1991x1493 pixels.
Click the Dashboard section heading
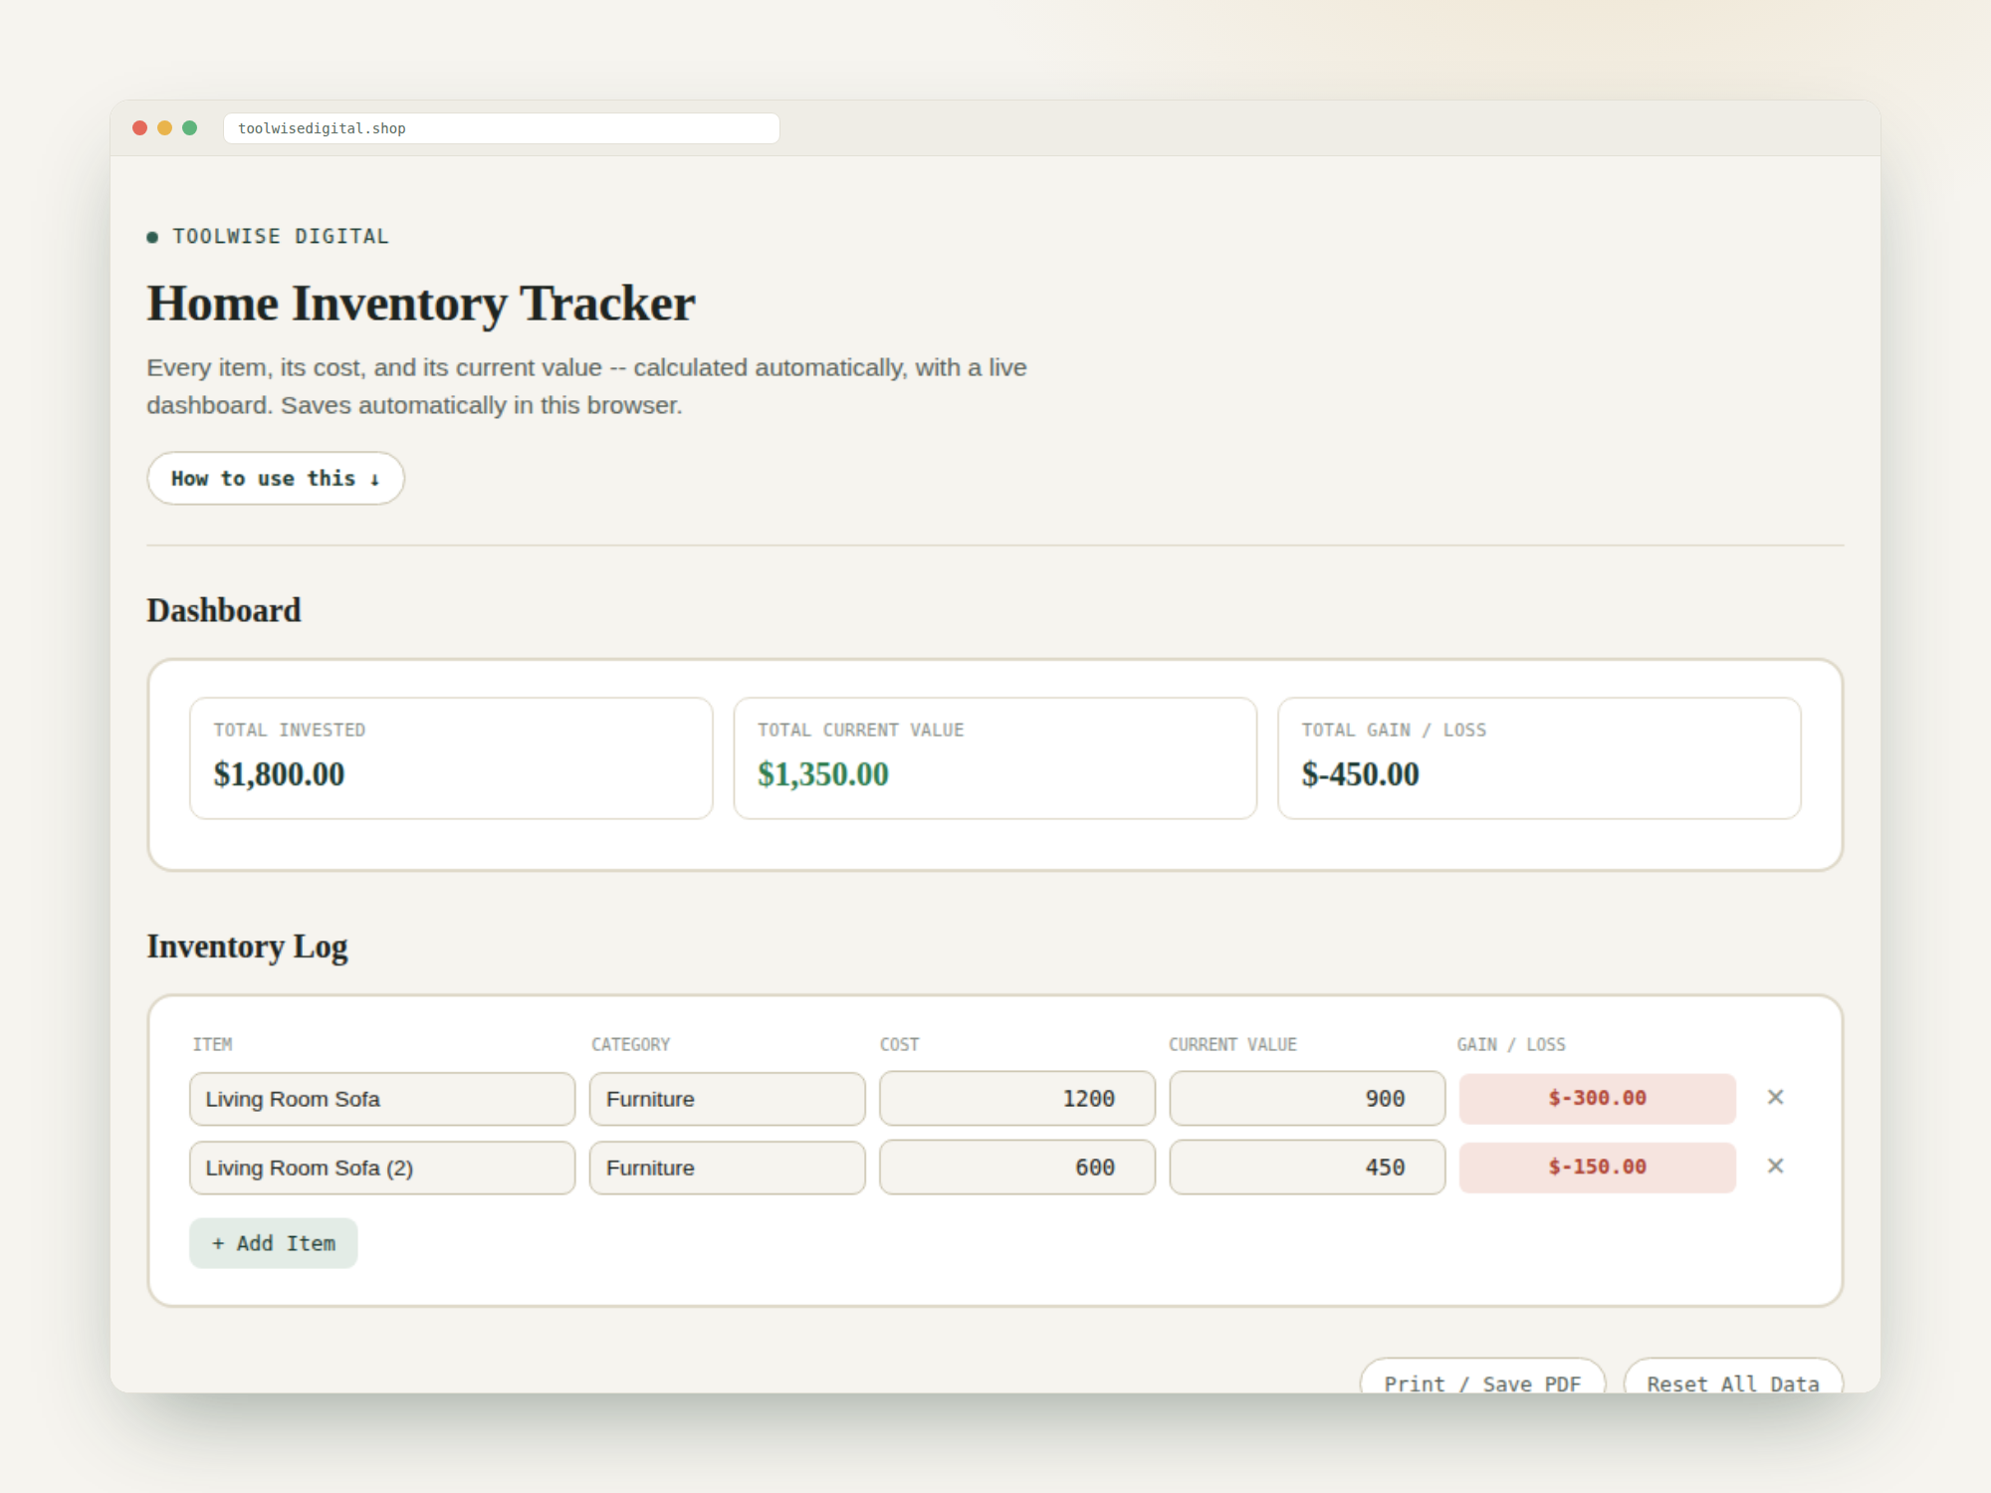click(x=224, y=610)
